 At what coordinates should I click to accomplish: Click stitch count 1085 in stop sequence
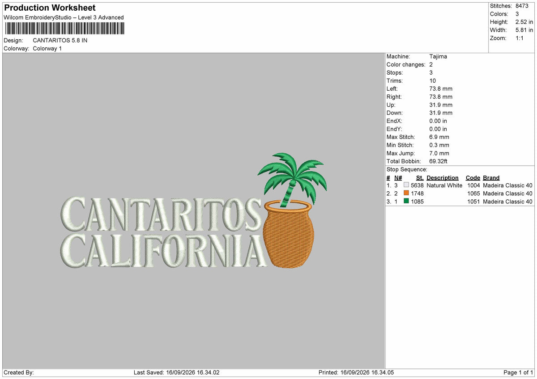[x=417, y=202]
